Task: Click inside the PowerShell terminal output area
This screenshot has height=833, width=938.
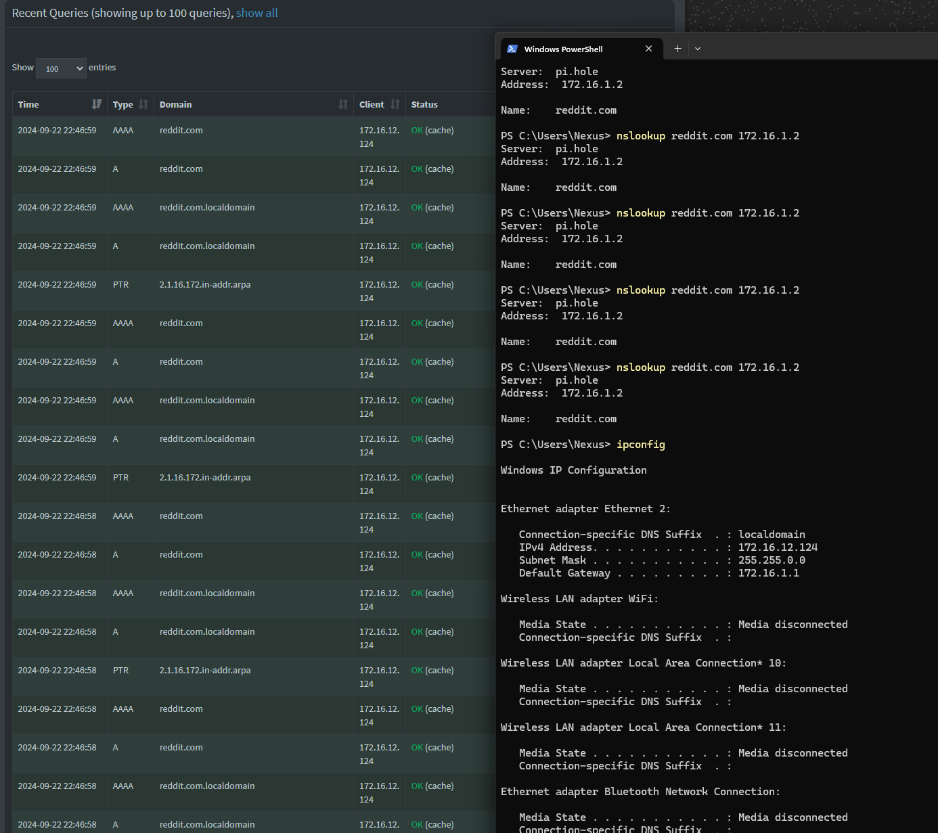Action: [x=711, y=474]
